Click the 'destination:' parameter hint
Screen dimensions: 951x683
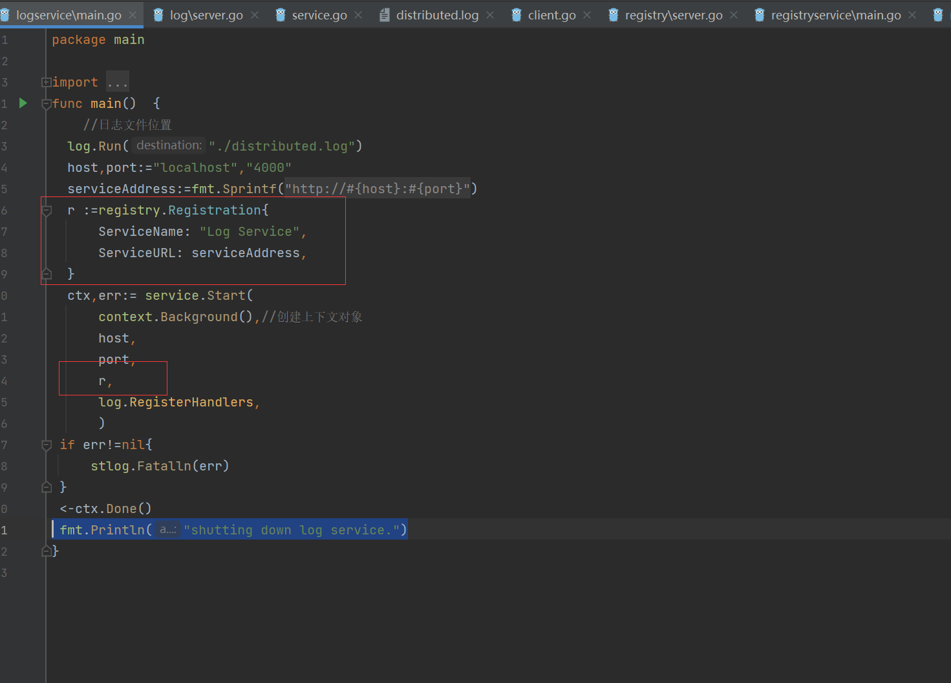coord(169,145)
